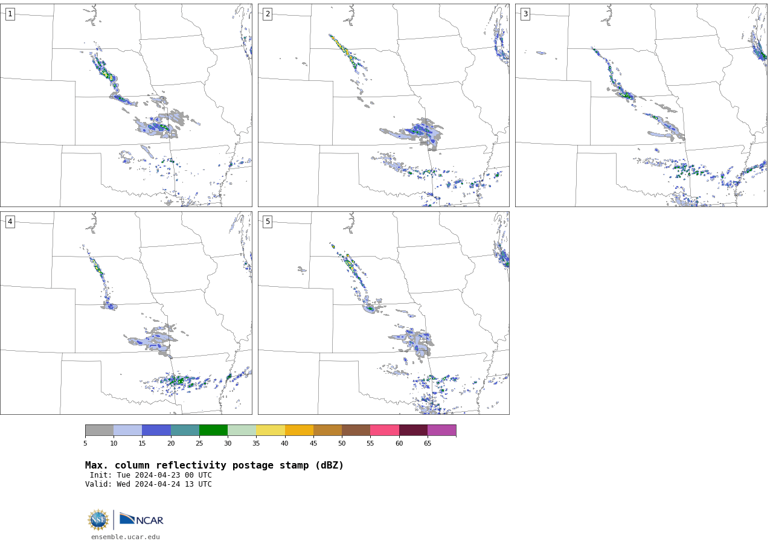Click the blue 15-20 dBZ color swatch
Viewport: 773px width, 544px height.
tap(156, 430)
